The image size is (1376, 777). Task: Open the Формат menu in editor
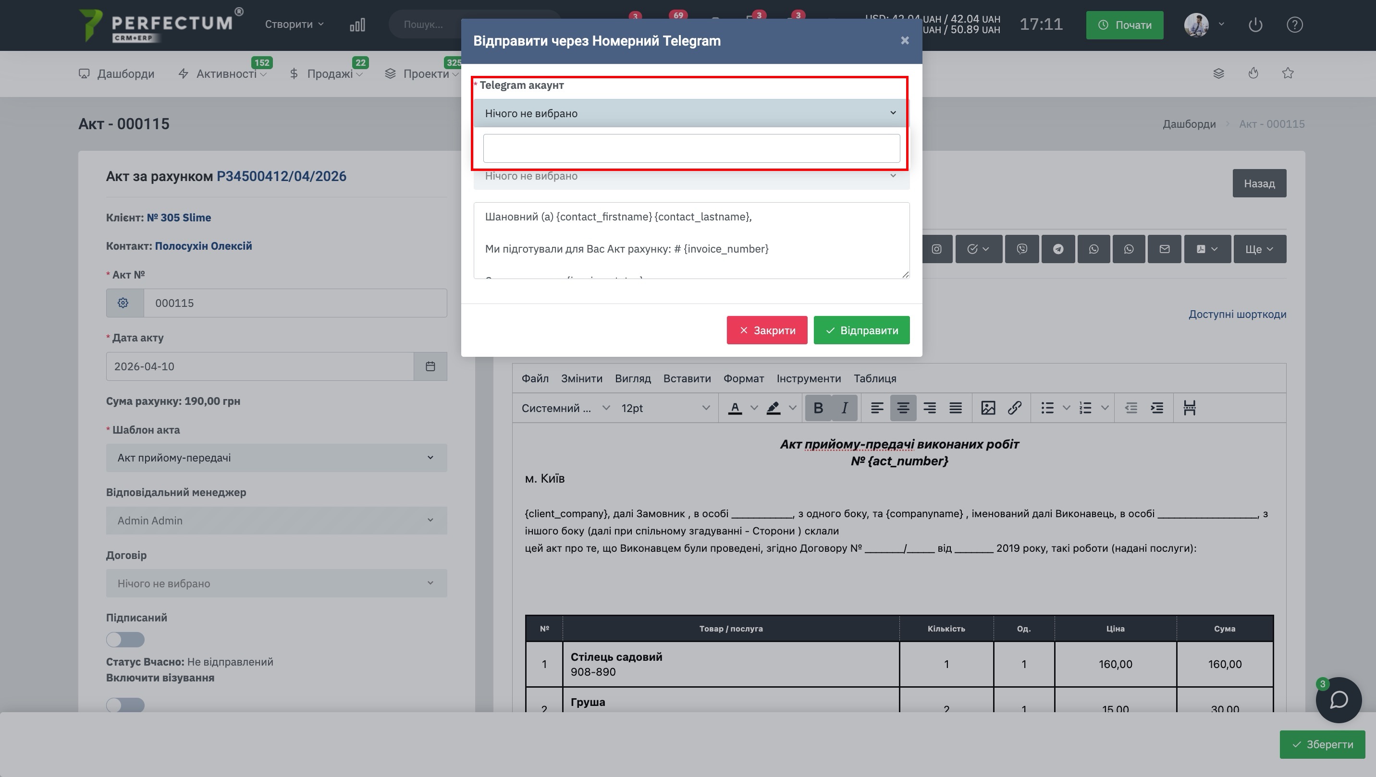743,378
